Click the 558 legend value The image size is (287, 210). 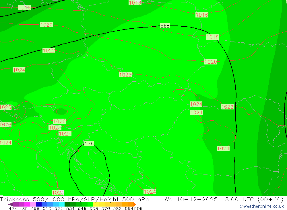94,209
